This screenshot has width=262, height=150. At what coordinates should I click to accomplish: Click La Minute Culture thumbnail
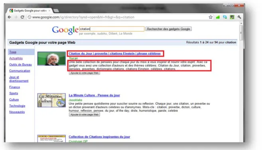(51, 100)
